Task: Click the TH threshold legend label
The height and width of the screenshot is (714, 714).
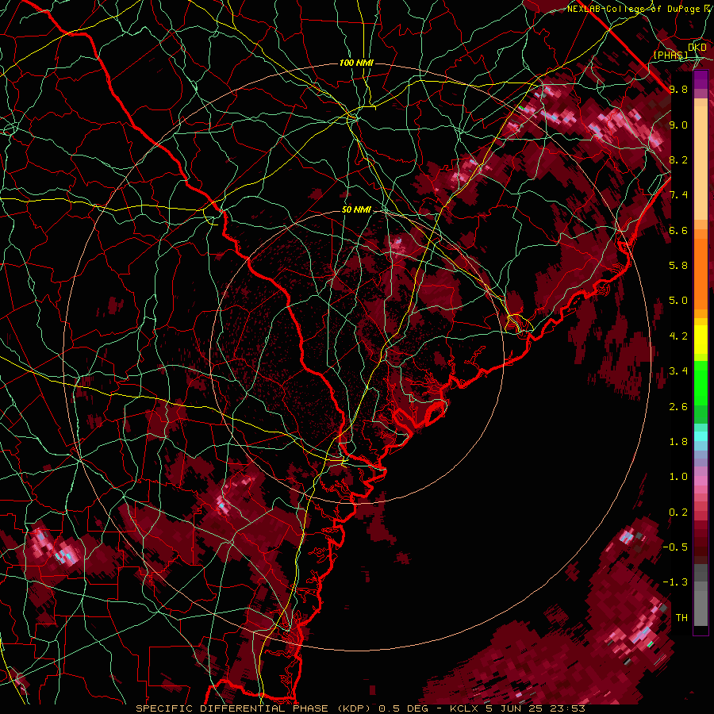Action: (681, 618)
